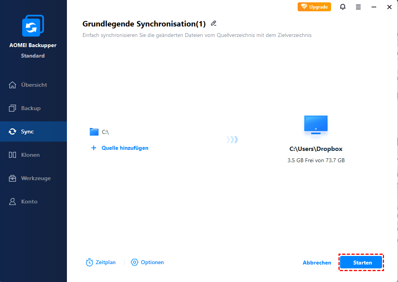Click the destination computer icon
398x282 pixels.
[316, 125]
